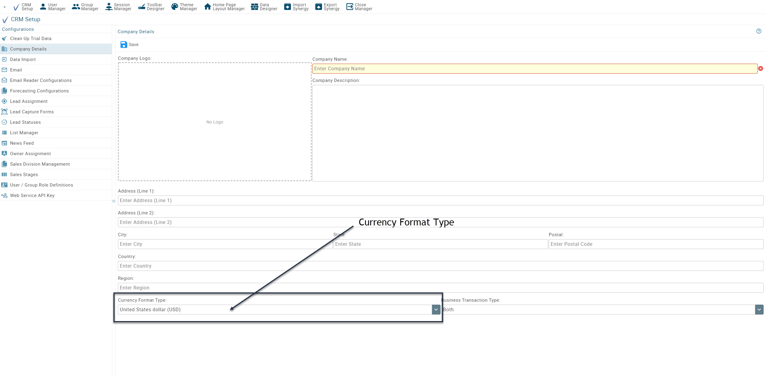
Task: Open the User Manager
Action: point(53,7)
